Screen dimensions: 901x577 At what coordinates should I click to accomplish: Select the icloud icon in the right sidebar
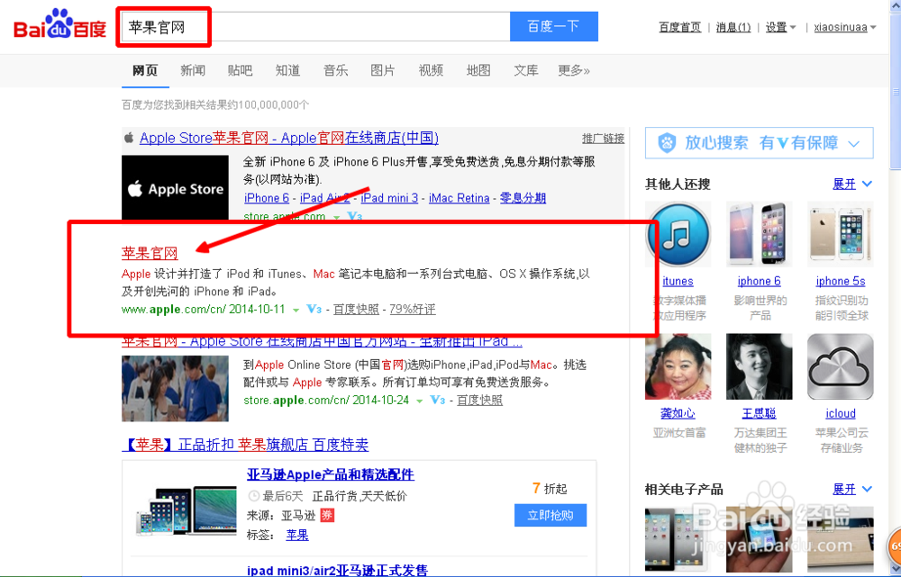(840, 366)
